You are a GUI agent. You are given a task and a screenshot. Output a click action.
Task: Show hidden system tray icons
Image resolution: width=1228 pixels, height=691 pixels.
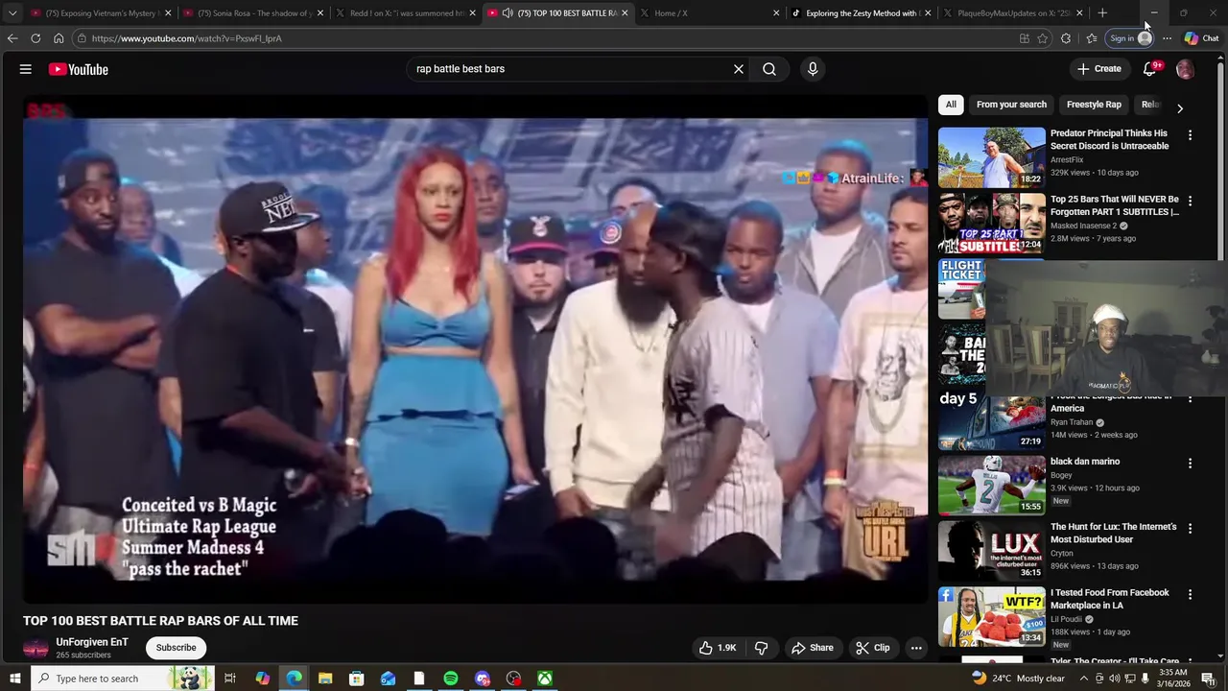(x=1084, y=679)
